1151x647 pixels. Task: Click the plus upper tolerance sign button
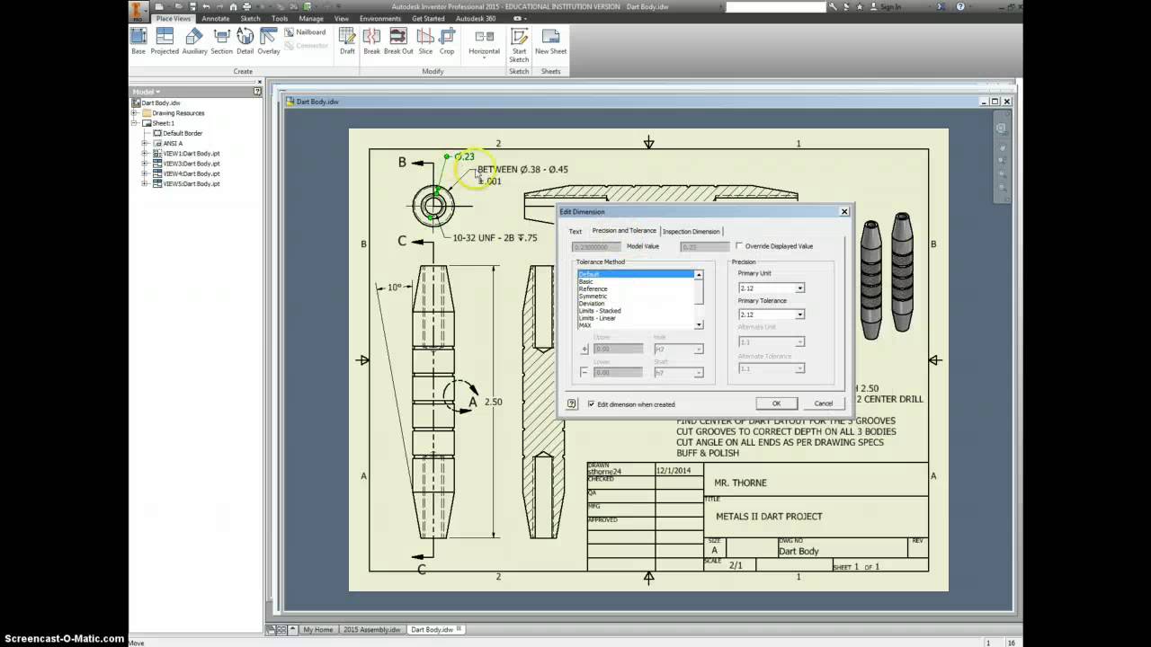coord(584,349)
